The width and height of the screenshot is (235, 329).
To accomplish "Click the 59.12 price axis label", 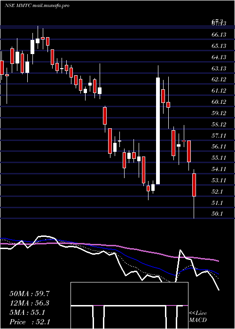I will click(x=219, y=113).
